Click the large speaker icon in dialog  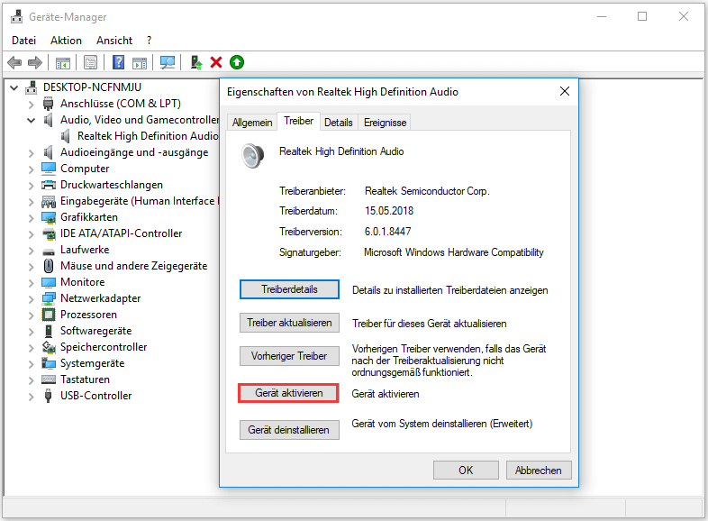(252, 155)
